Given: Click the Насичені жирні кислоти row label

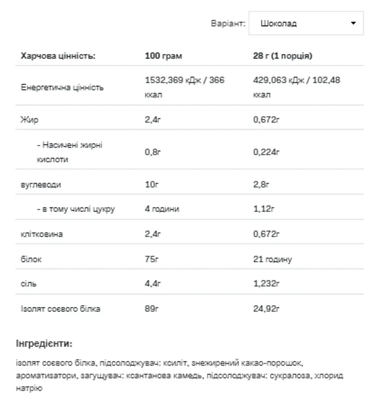Looking at the screenshot, I should click(69, 152).
